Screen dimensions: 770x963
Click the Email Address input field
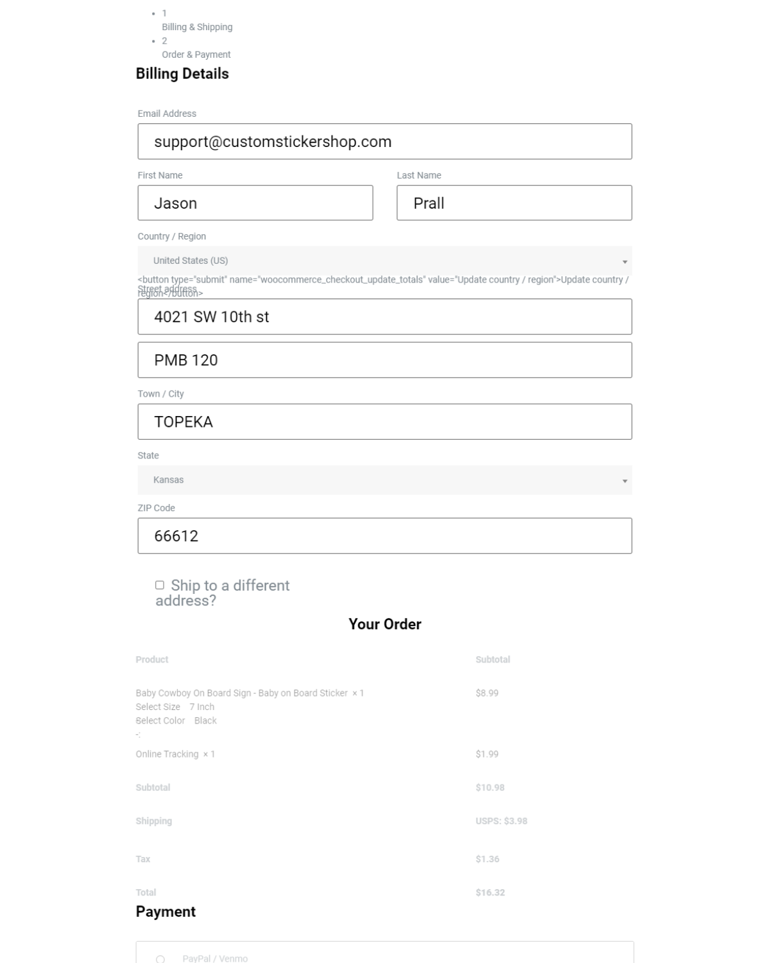coord(384,141)
